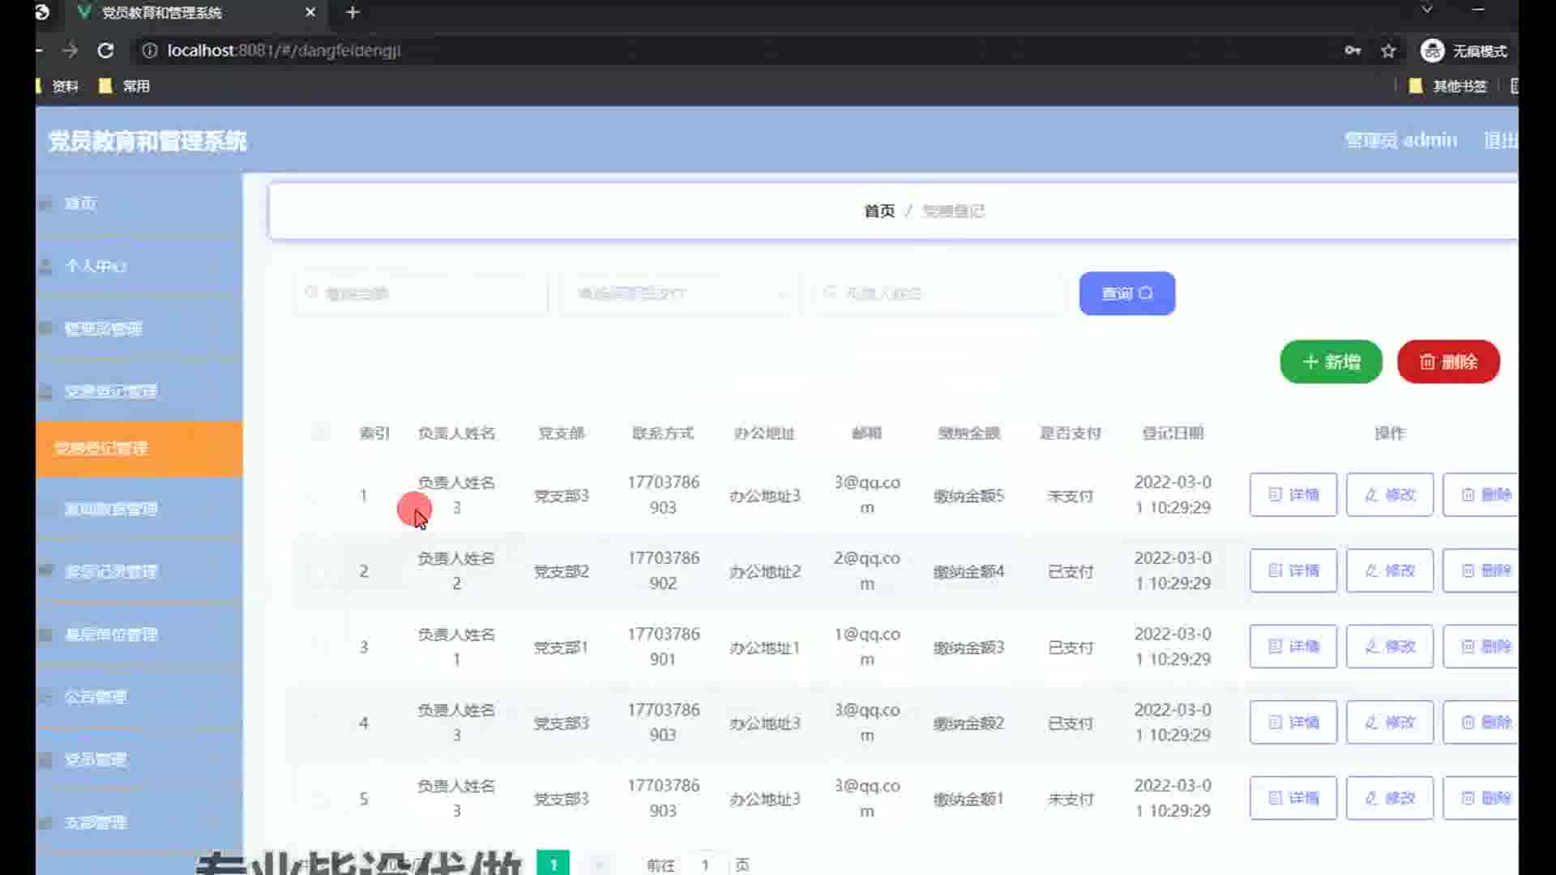The image size is (1556, 875).
Task: Click the blue 查询 search button
Action: pyautogui.click(x=1126, y=293)
